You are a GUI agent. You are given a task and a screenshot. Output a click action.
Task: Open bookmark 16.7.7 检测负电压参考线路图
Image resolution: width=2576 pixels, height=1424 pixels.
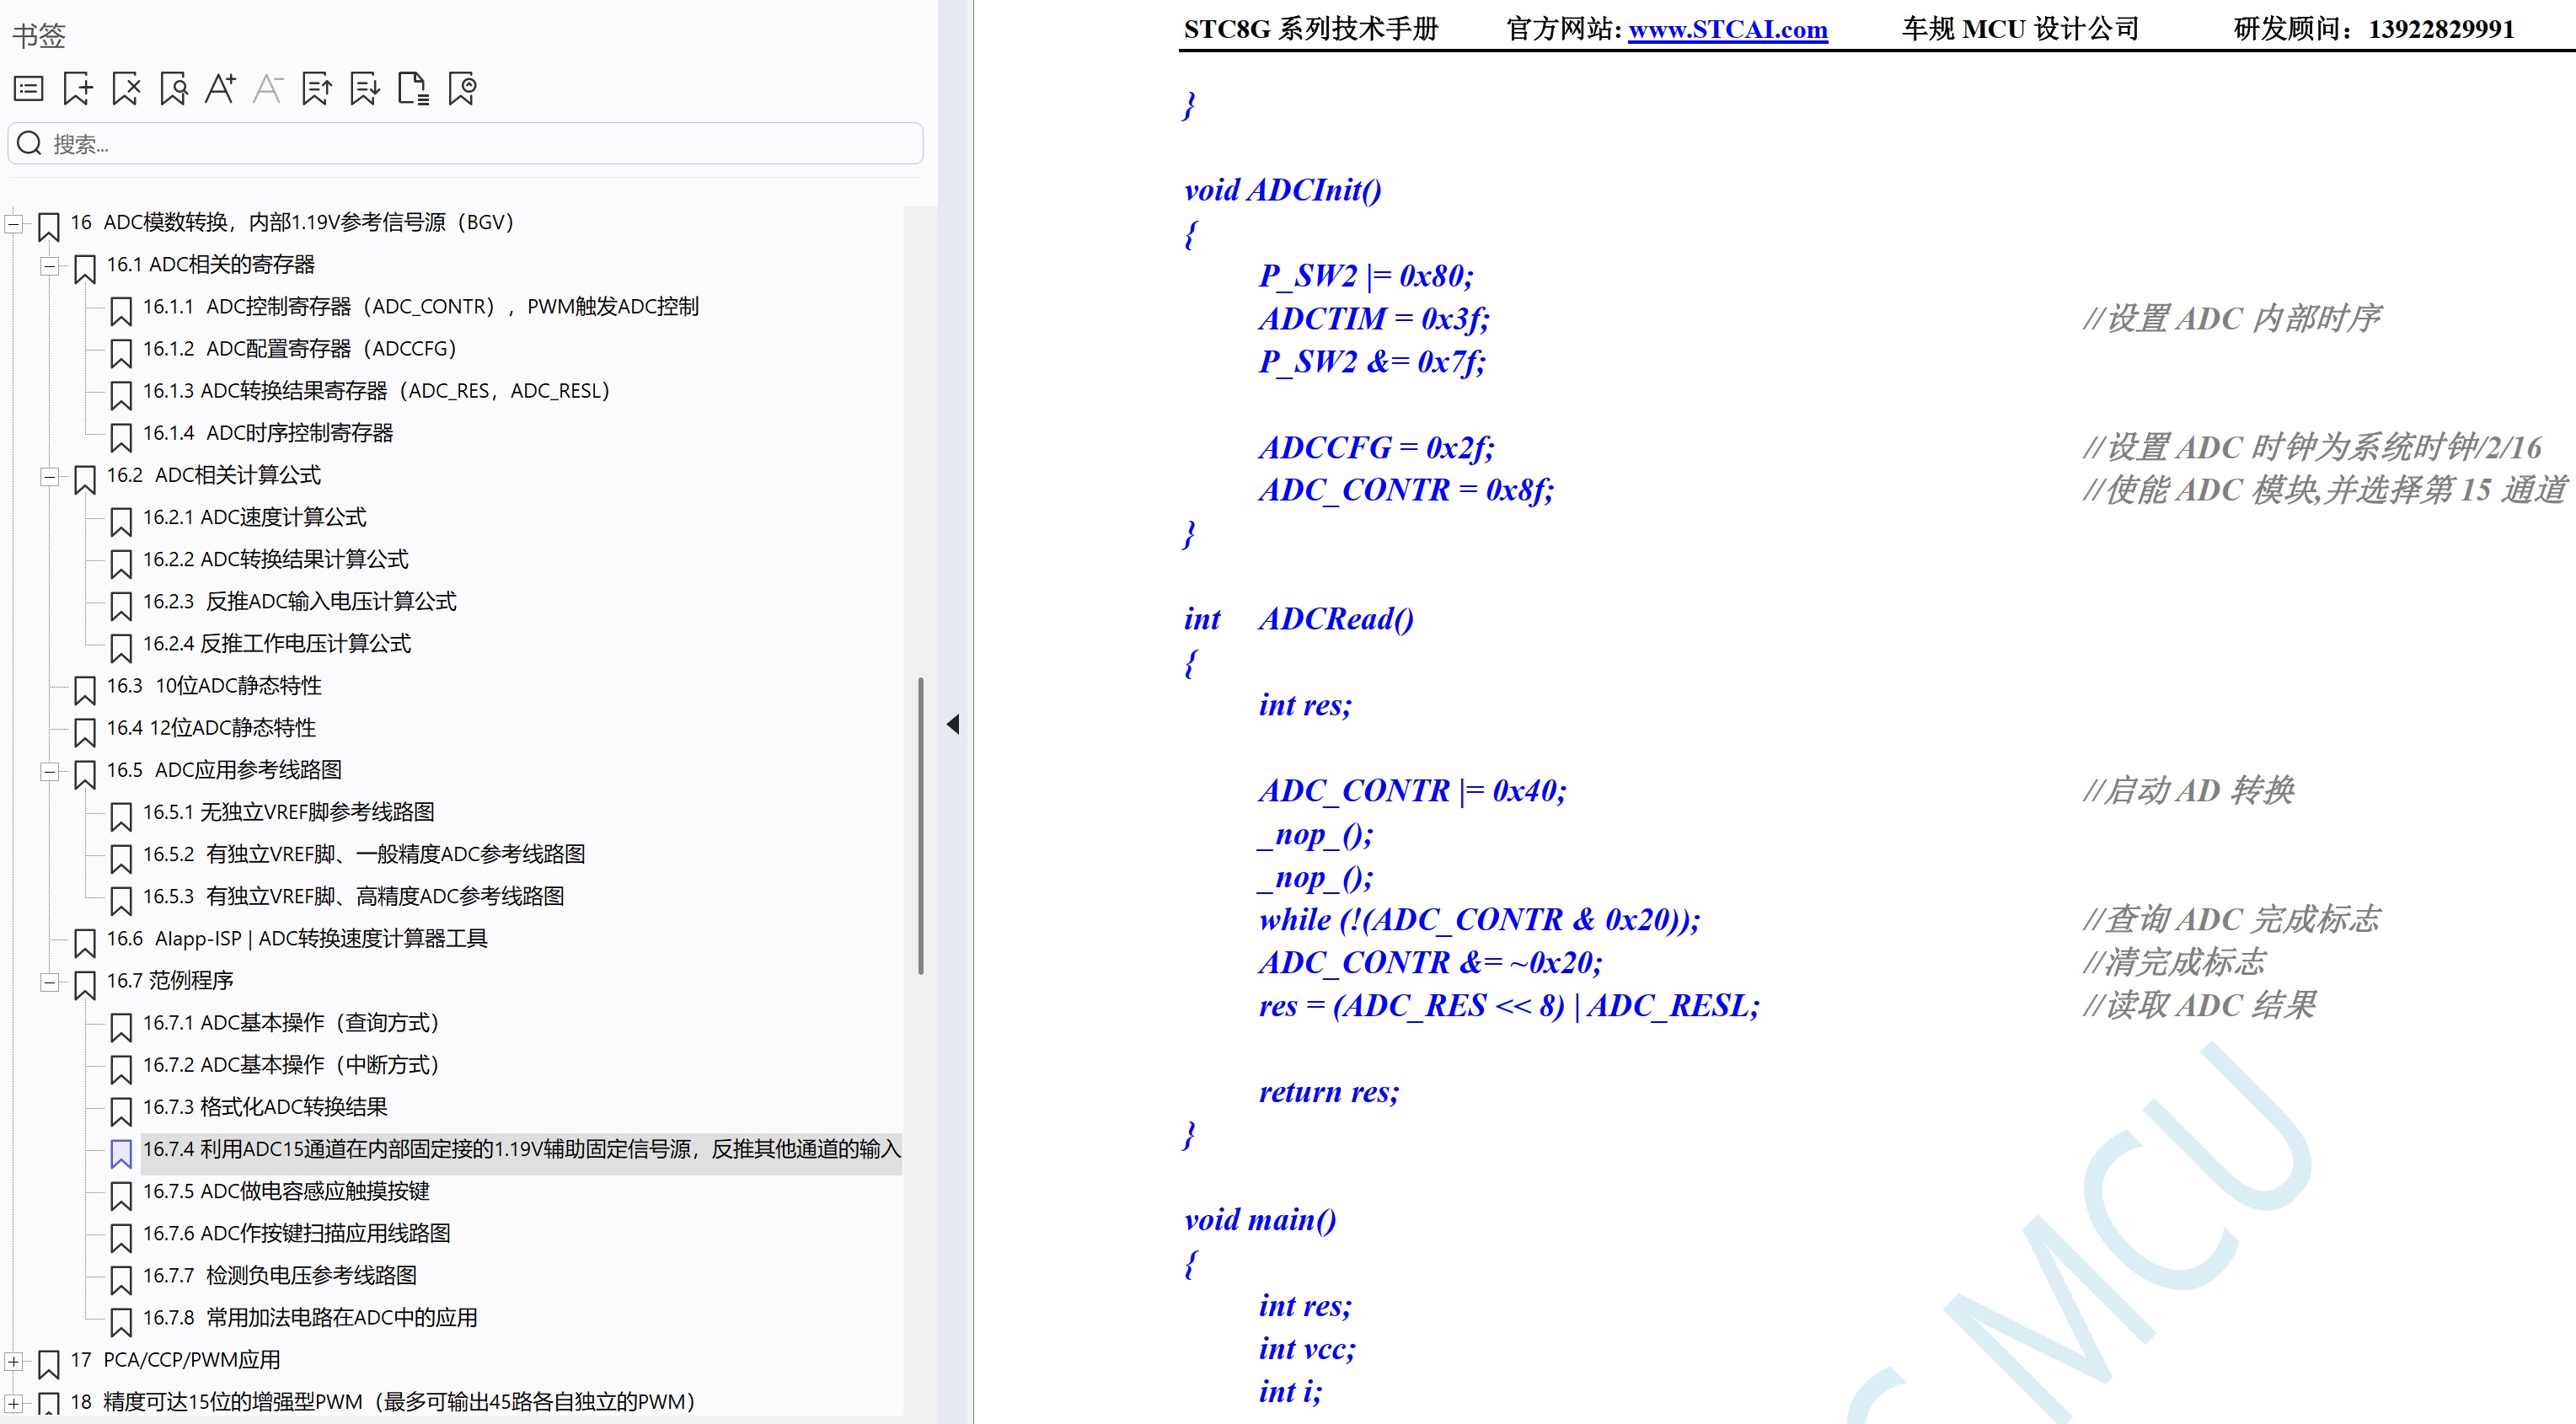coord(280,1275)
